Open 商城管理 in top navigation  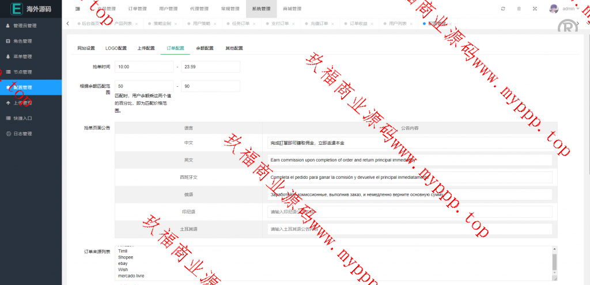point(292,9)
